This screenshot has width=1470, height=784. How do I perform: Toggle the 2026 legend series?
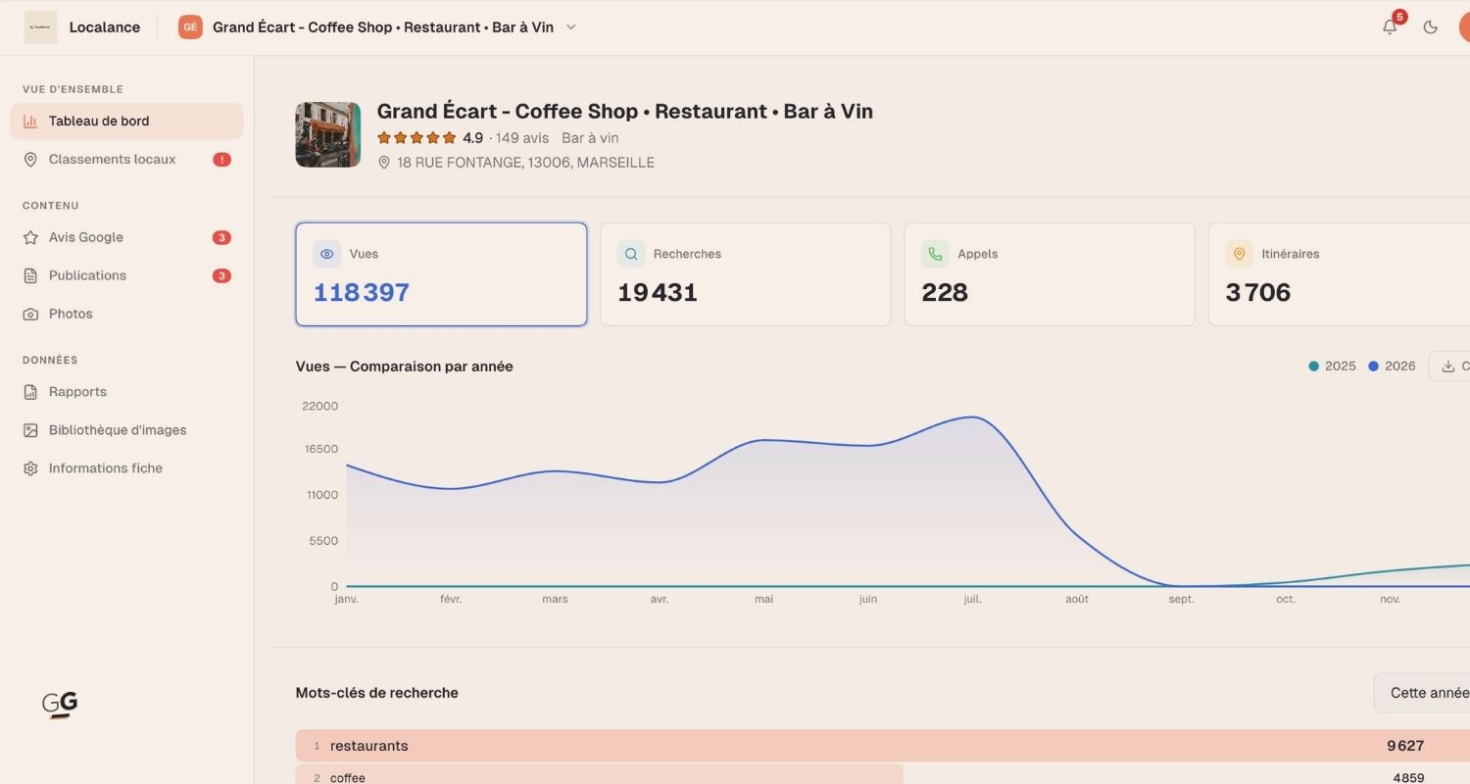1392,366
